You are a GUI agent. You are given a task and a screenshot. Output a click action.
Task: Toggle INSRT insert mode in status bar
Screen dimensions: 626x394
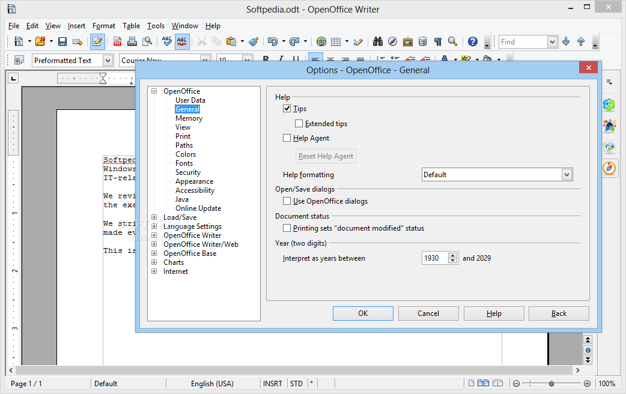tap(273, 384)
